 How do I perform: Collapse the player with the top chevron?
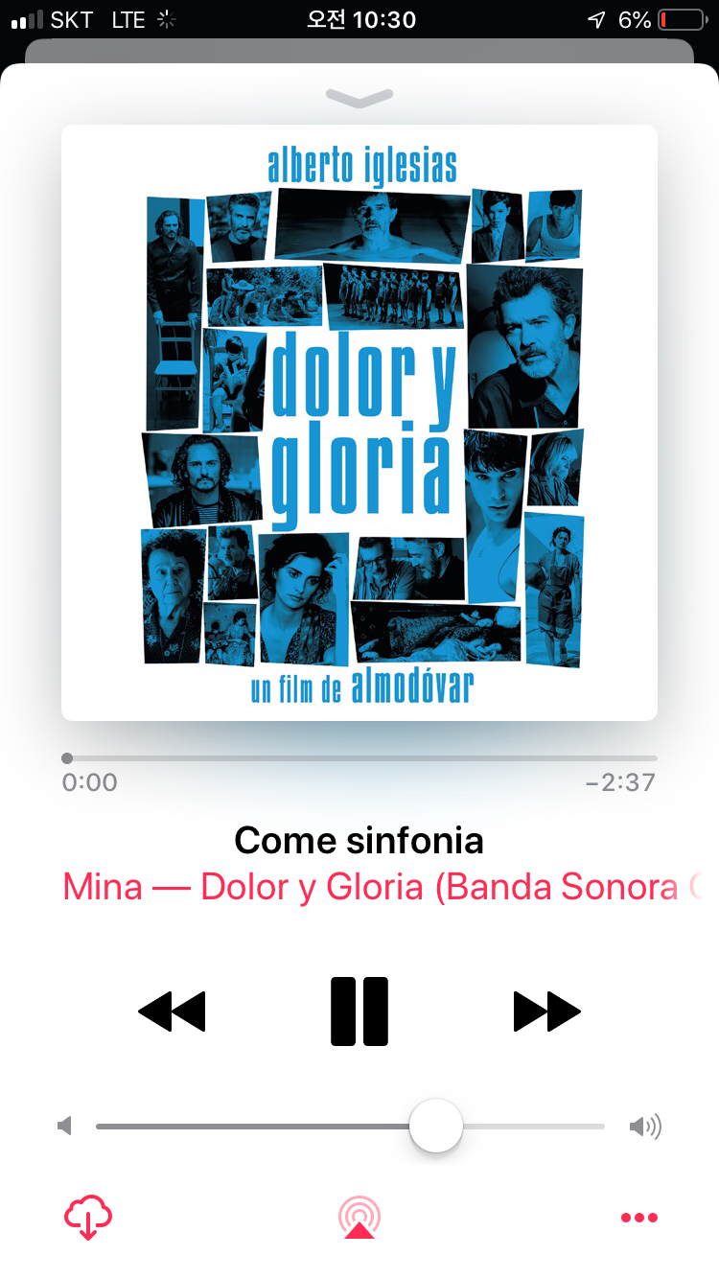point(359,97)
